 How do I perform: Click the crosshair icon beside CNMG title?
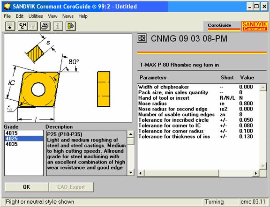pyautogui.click(x=142, y=38)
